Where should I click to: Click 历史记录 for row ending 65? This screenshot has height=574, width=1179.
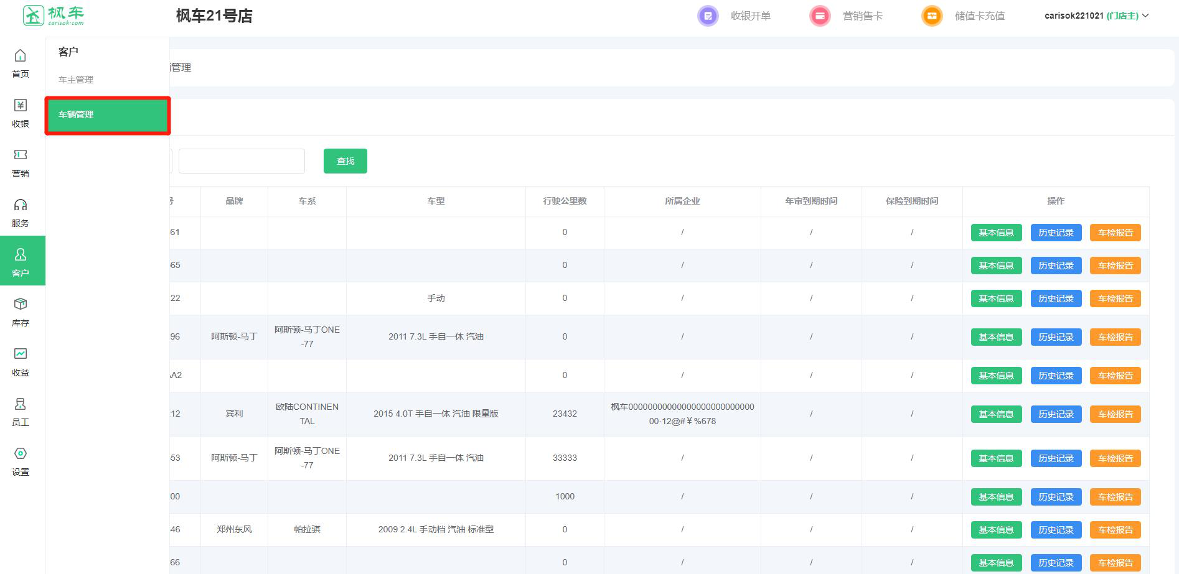pyautogui.click(x=1056, y=266)
